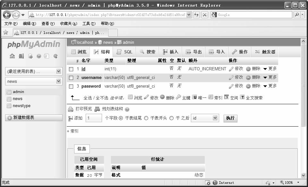Open the Tools menu in menu bar

(89, 24)
